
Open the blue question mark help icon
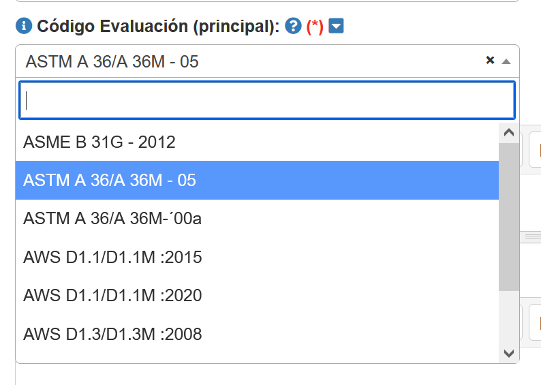pos(294,27)
